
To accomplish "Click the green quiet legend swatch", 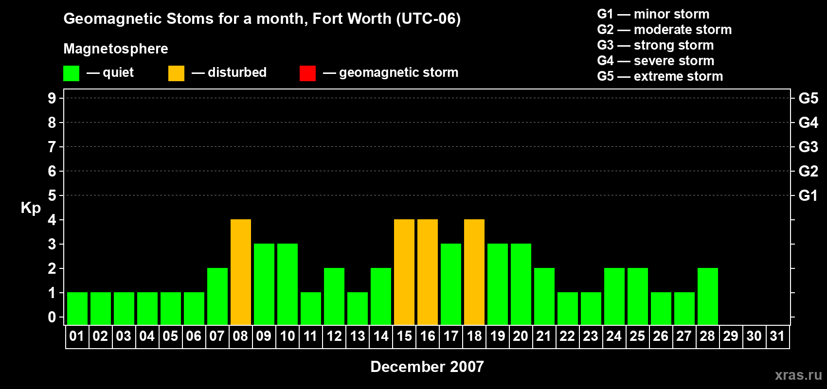I will click(71, 73).
